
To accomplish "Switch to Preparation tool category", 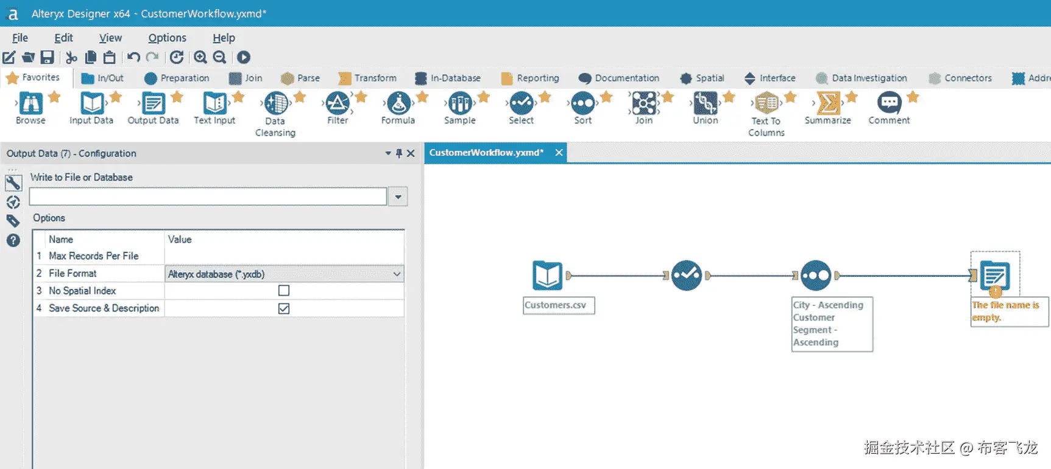I will click(177, 78).
